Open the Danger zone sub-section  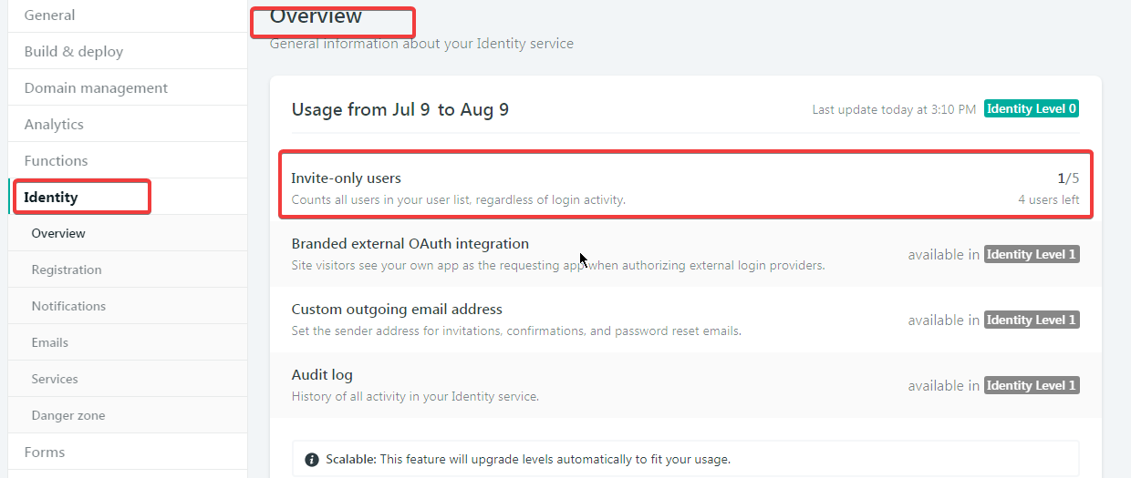coord(68,416)
